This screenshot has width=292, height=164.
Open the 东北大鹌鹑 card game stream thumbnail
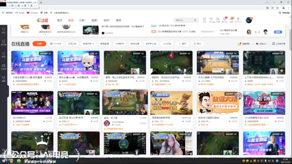[218, 63]
